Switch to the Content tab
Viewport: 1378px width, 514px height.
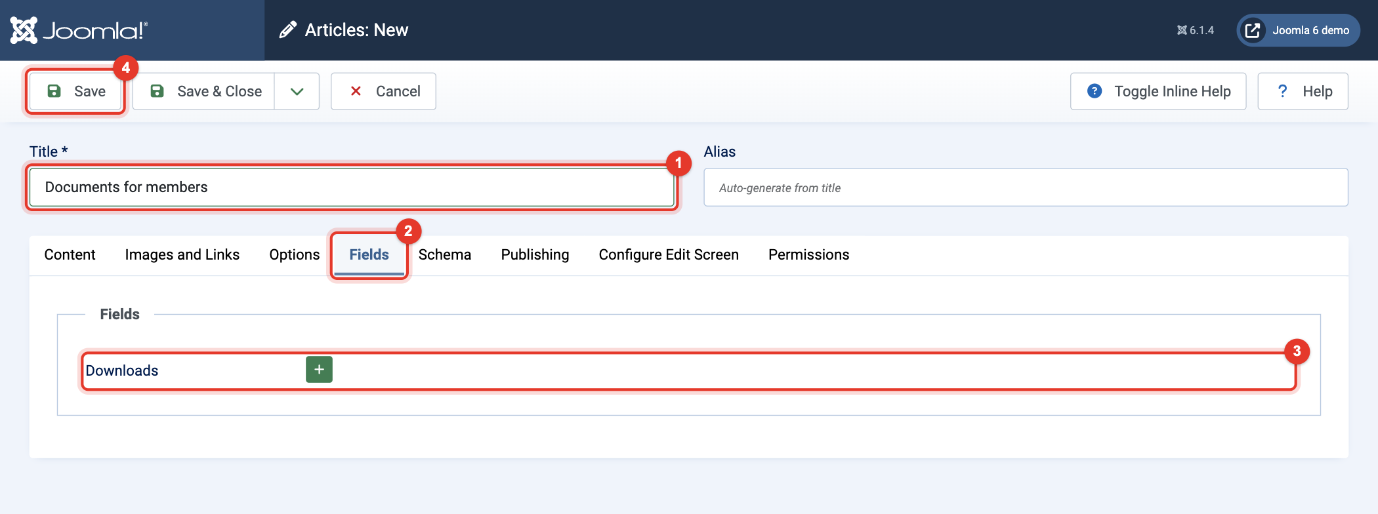[x=70, y=254]
